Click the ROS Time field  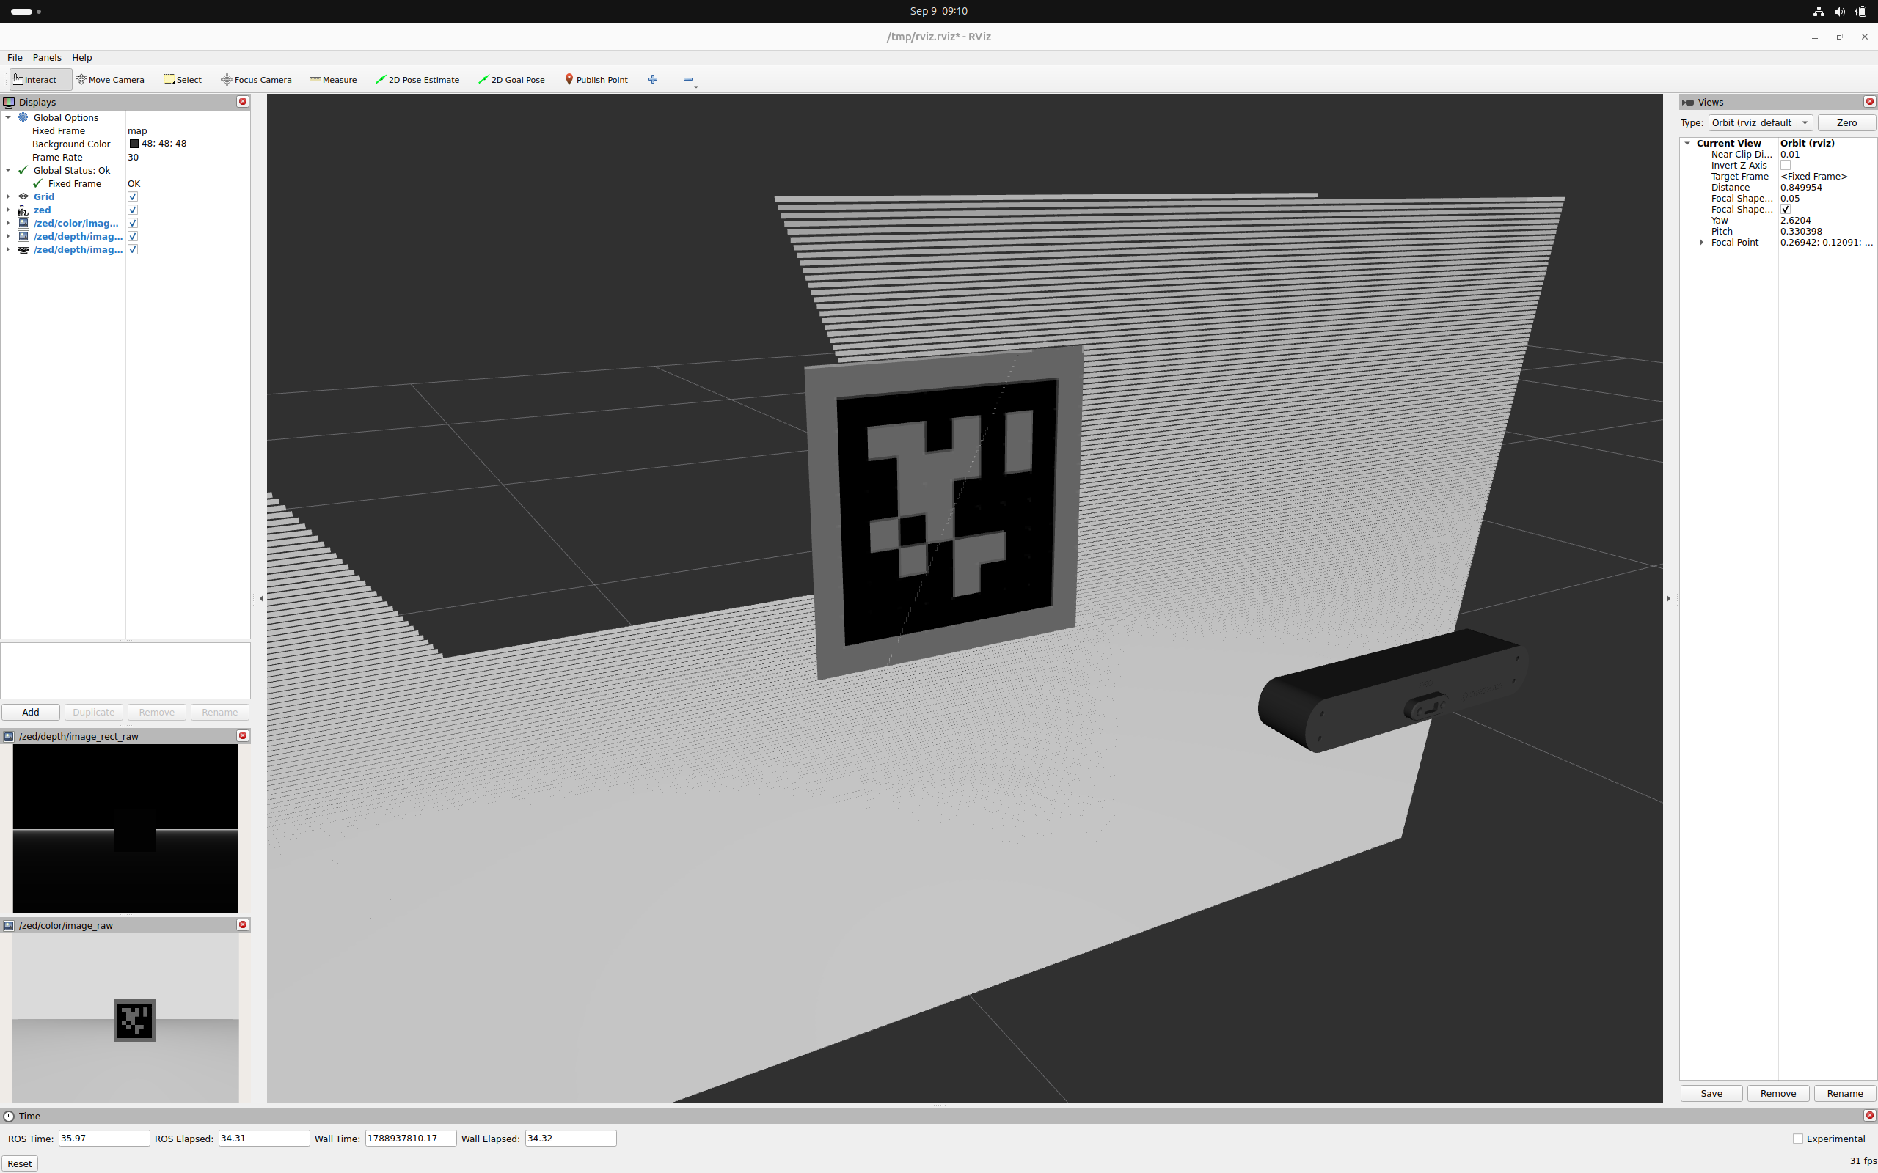pos(104,1138)
